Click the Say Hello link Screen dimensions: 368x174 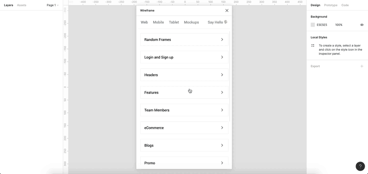pos(215,22)
